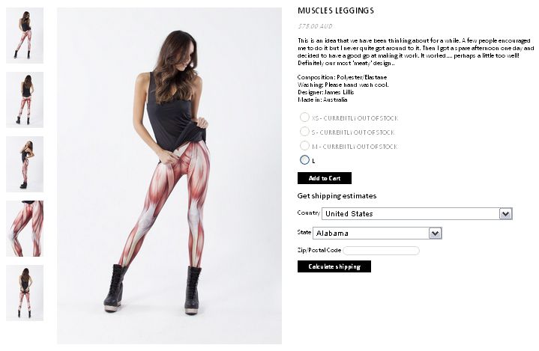Image resolution: width=539 pixels, height=351 pixels.
Task: Add the leggings to cart
Action: [325, 178]
